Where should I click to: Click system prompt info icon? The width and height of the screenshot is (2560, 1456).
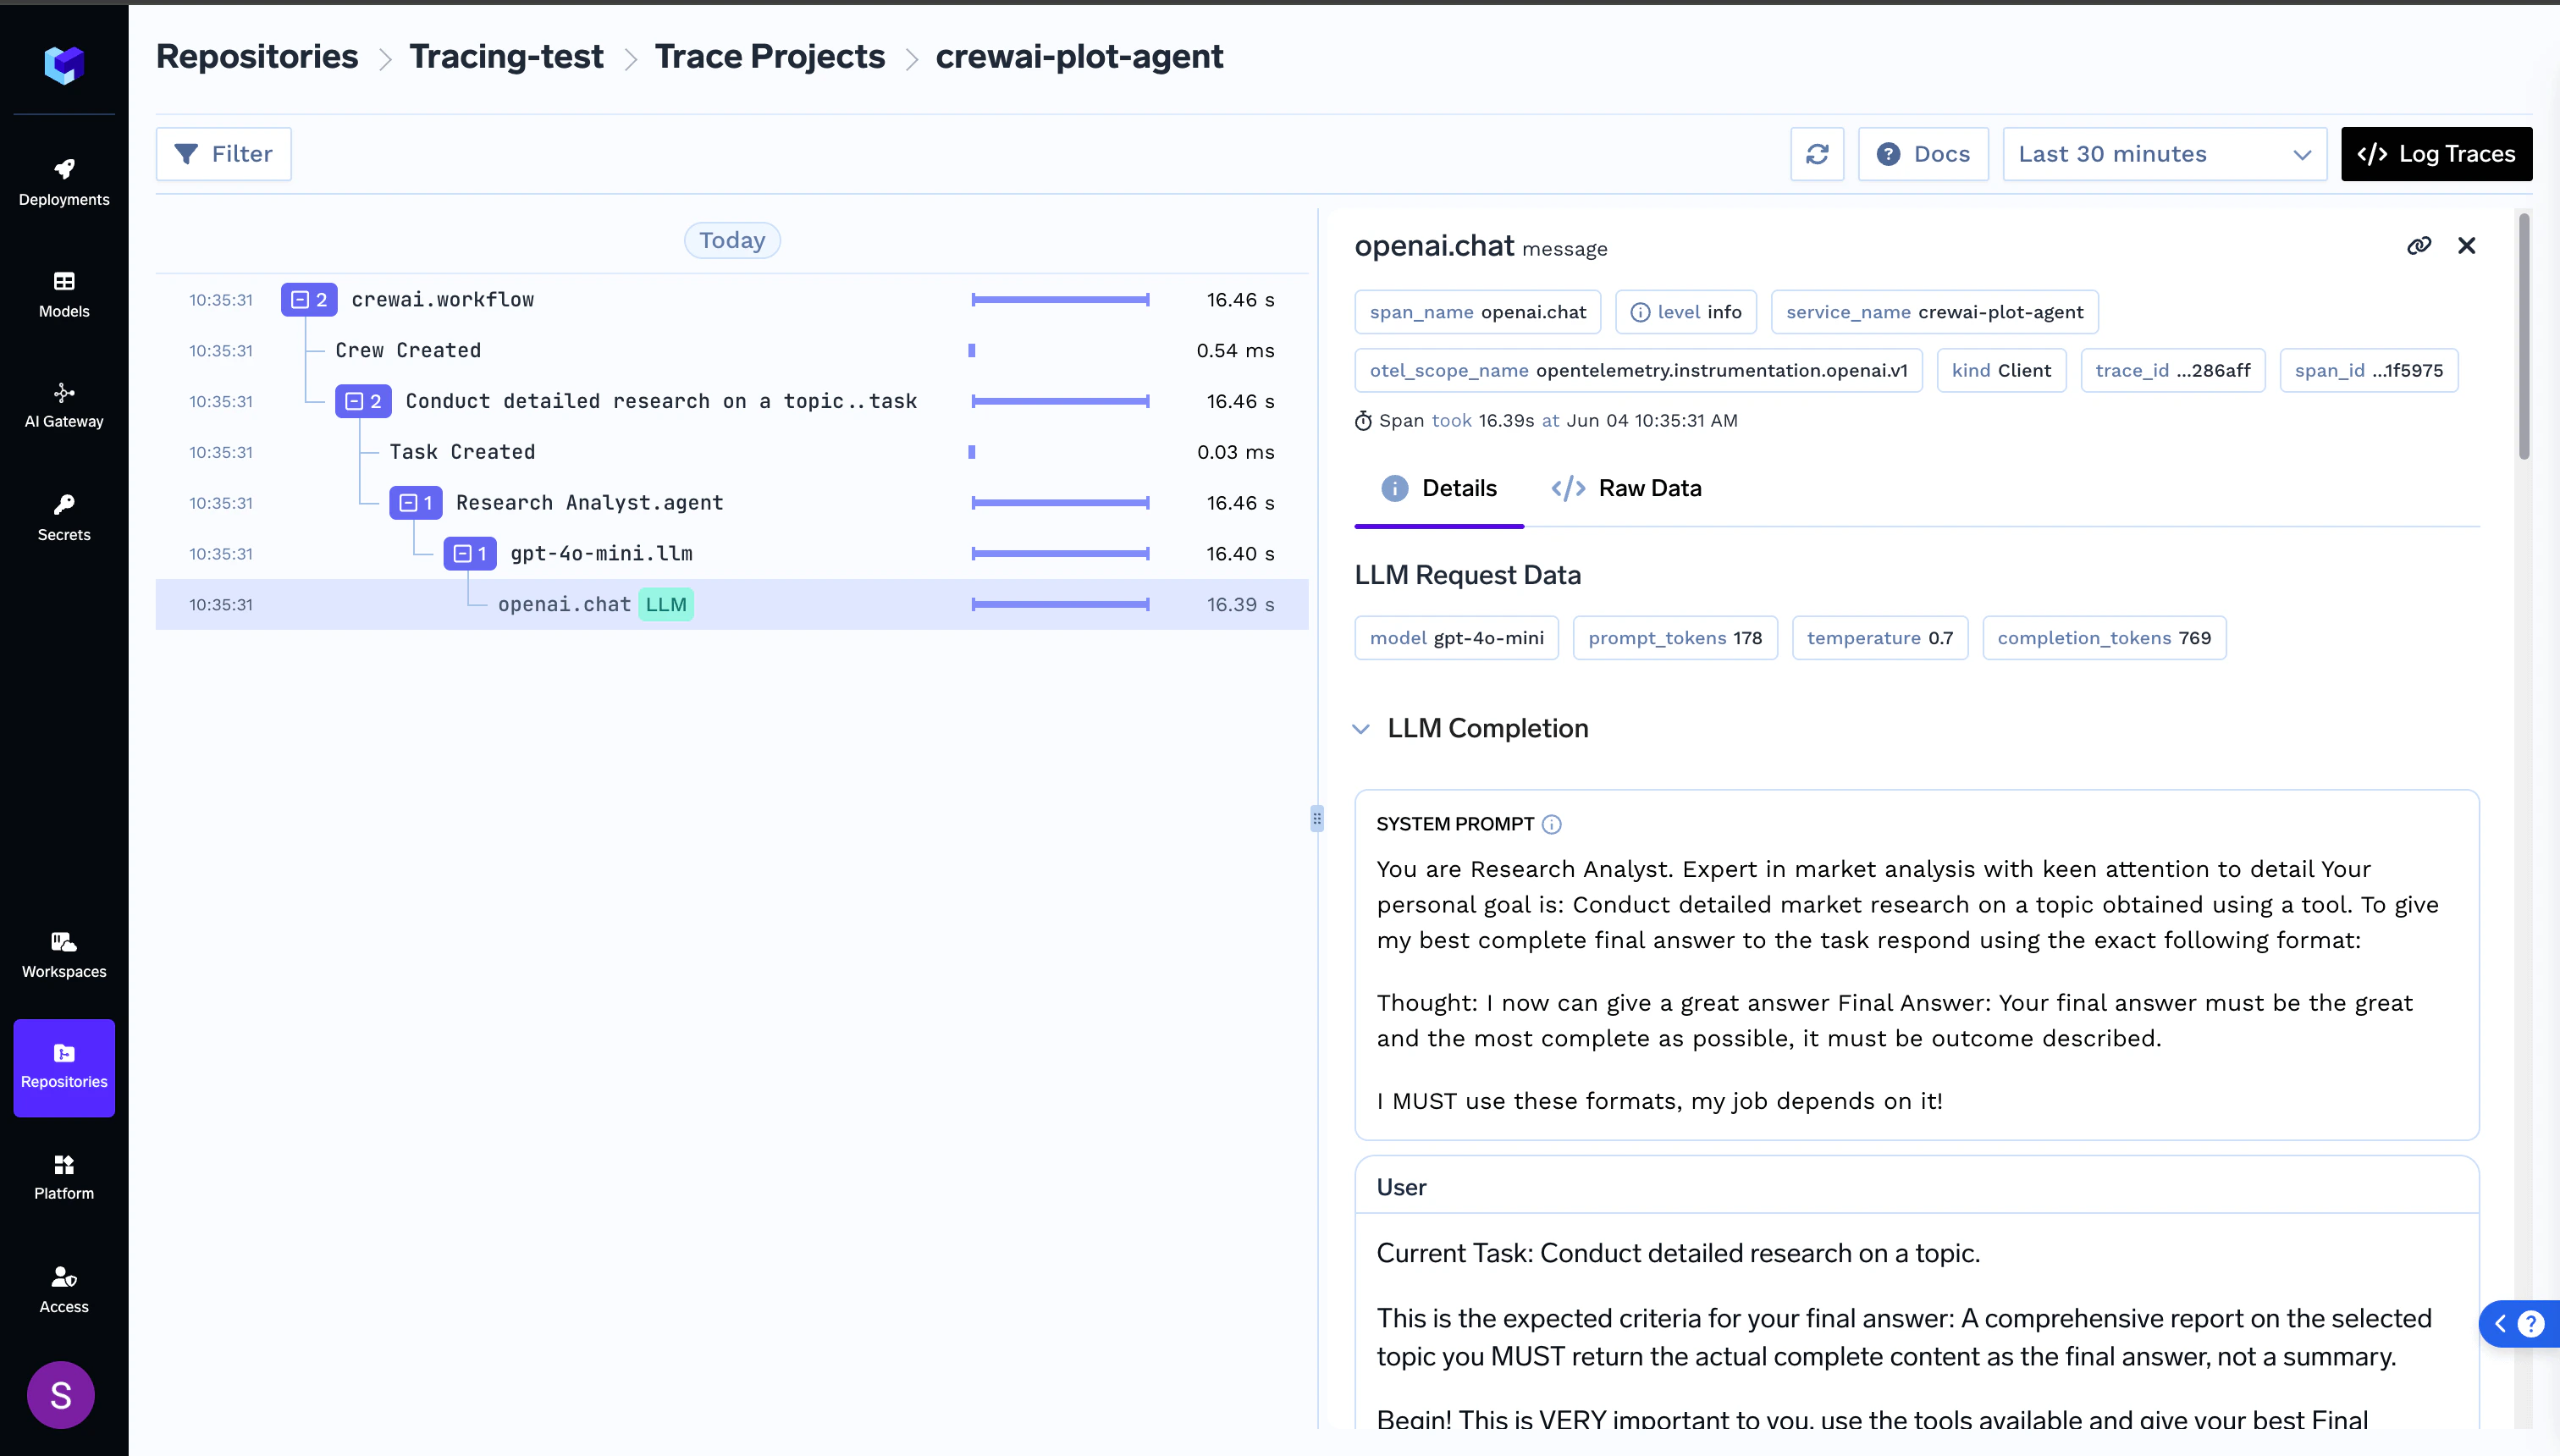click(1551, 824)
